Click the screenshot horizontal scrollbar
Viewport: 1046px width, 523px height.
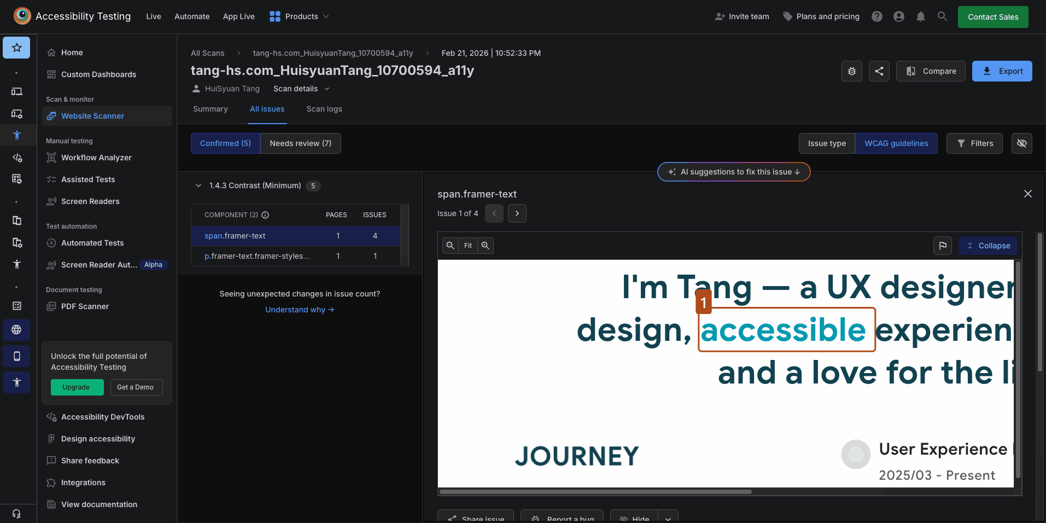click(x=595, y=492)
